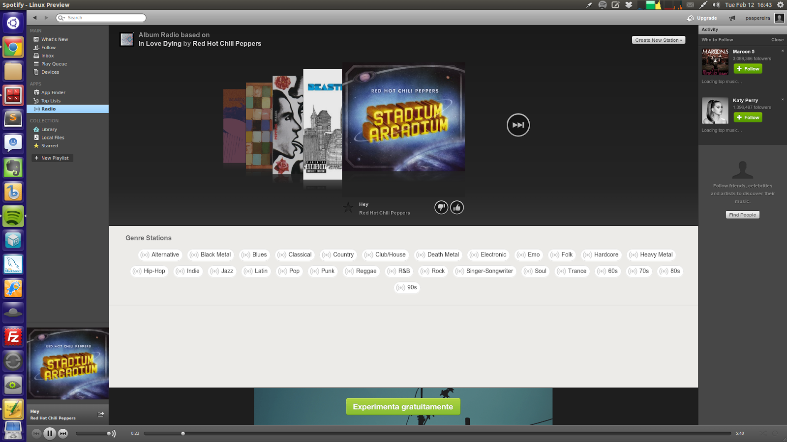This screenshot has width=787, height=442.
Task: Focus the Search field
Action: pos(101,18)
